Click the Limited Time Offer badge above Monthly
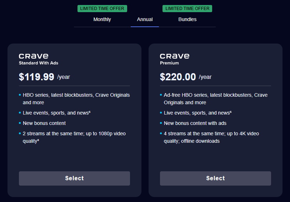 [102, 9]
